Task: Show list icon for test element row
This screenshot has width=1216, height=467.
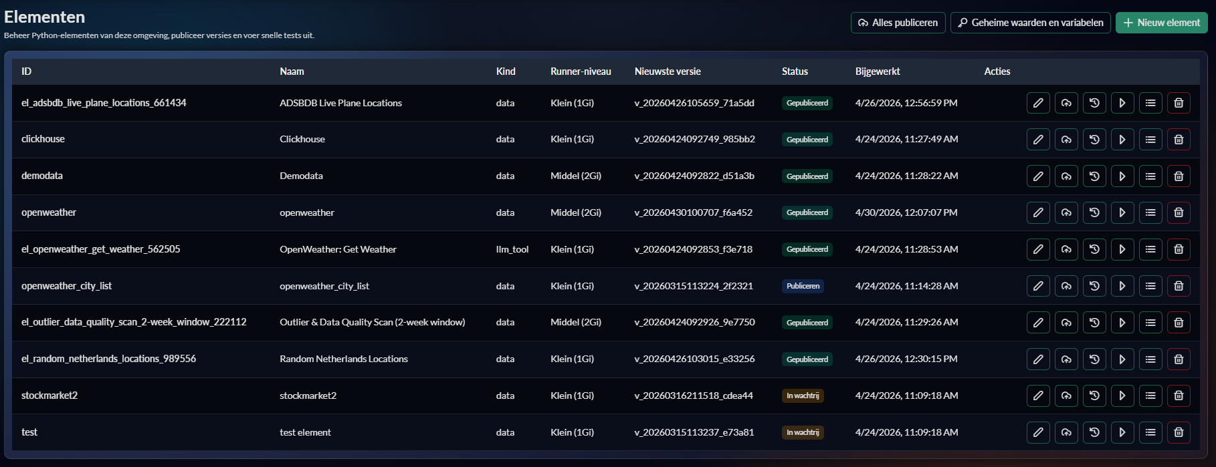Action: pyautogui.click(x=1150, y=432)
